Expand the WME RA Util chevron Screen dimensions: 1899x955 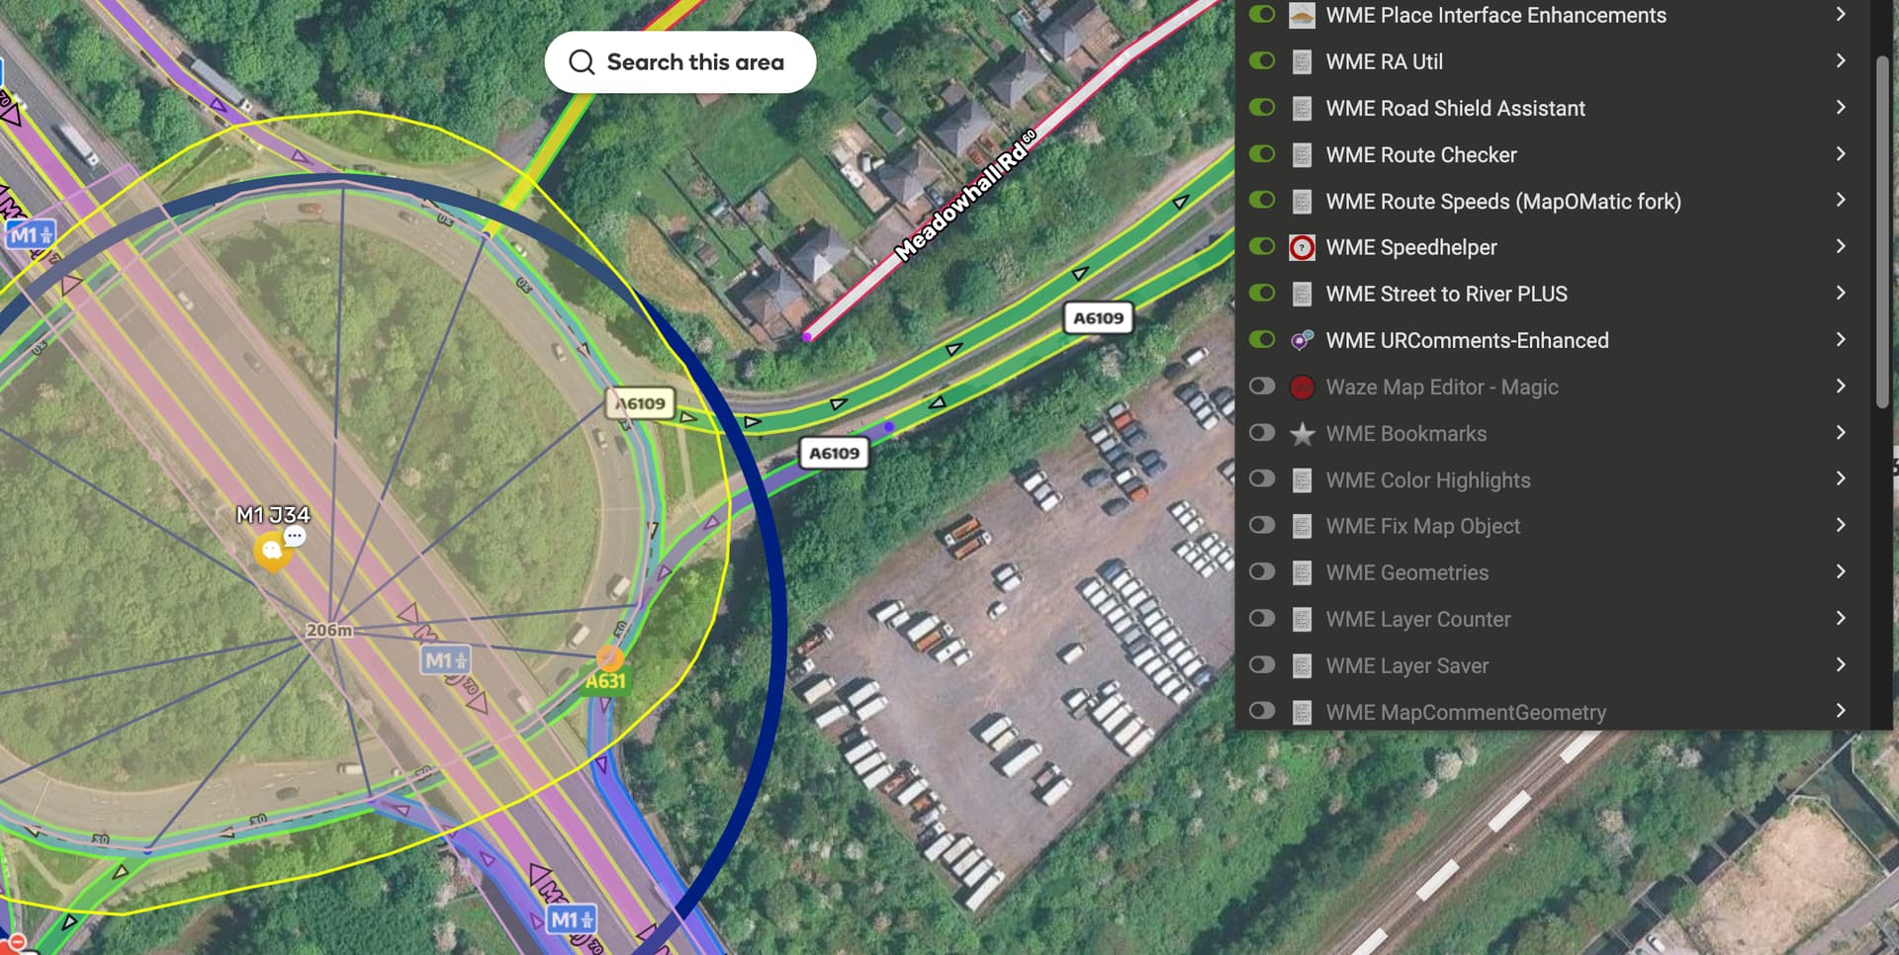tap(1841, 61)
